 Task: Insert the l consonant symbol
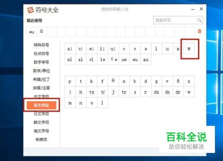click(102, 103)
